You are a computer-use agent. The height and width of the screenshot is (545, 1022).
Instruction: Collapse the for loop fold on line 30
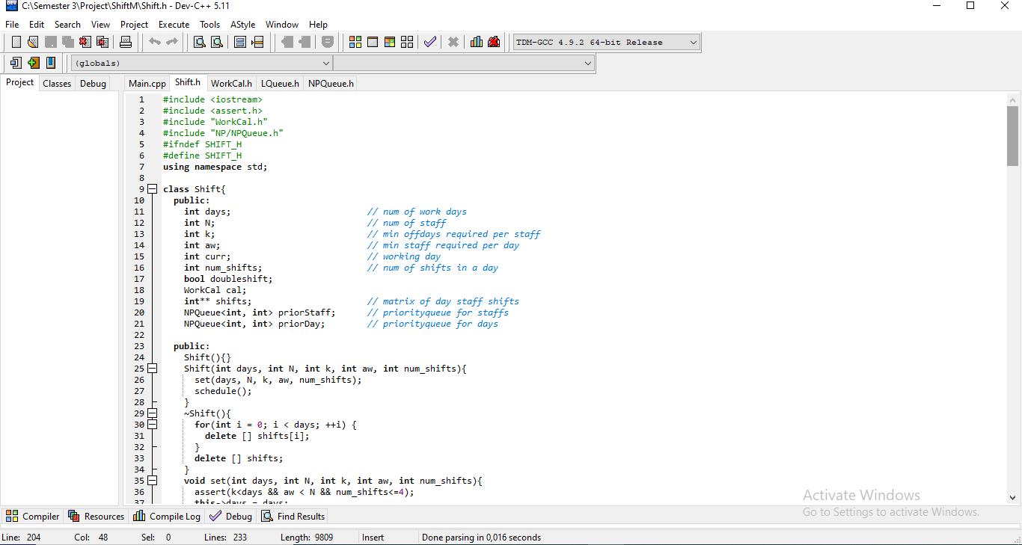pyautogui.click(x=152, y=425)
